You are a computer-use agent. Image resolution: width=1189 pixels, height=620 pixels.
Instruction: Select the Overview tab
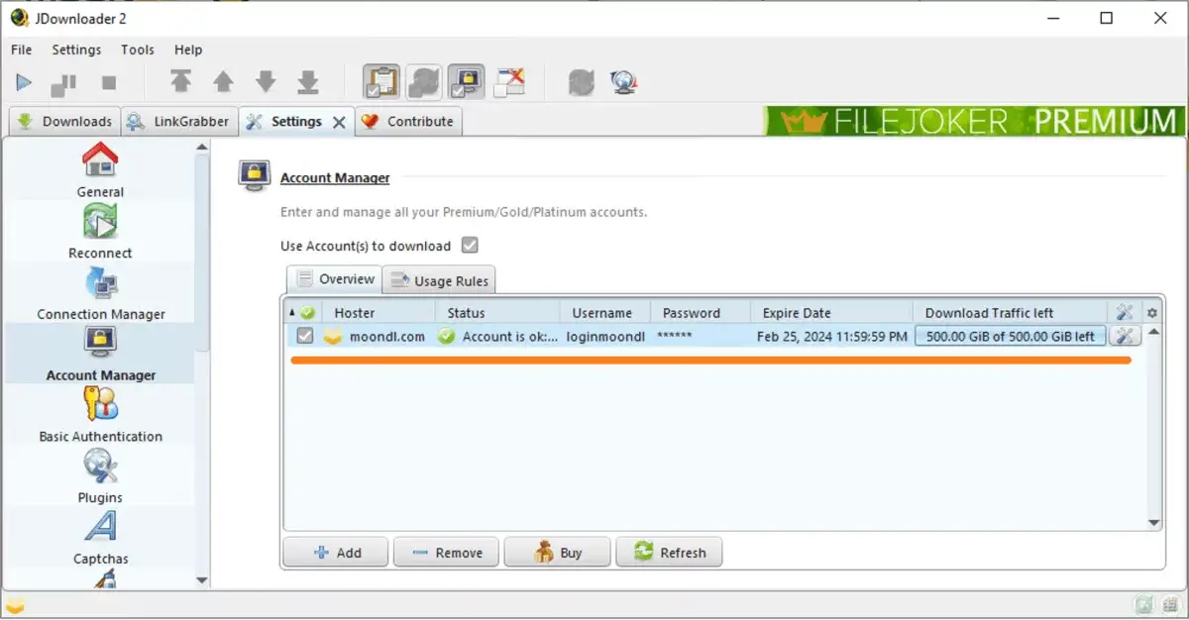click(x=335, y=279)
